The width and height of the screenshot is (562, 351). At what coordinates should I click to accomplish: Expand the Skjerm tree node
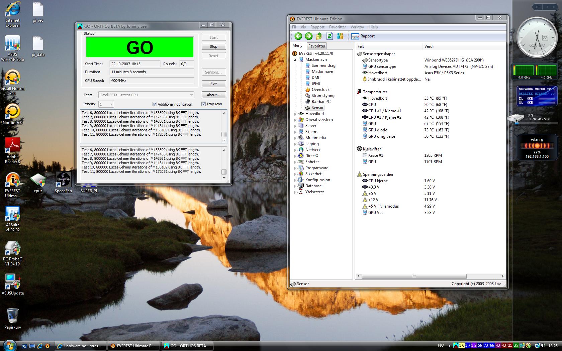point(295,132)
